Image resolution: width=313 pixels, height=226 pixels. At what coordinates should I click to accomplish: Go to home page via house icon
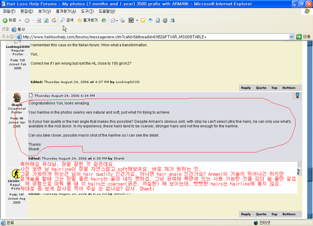click(54, 20)
